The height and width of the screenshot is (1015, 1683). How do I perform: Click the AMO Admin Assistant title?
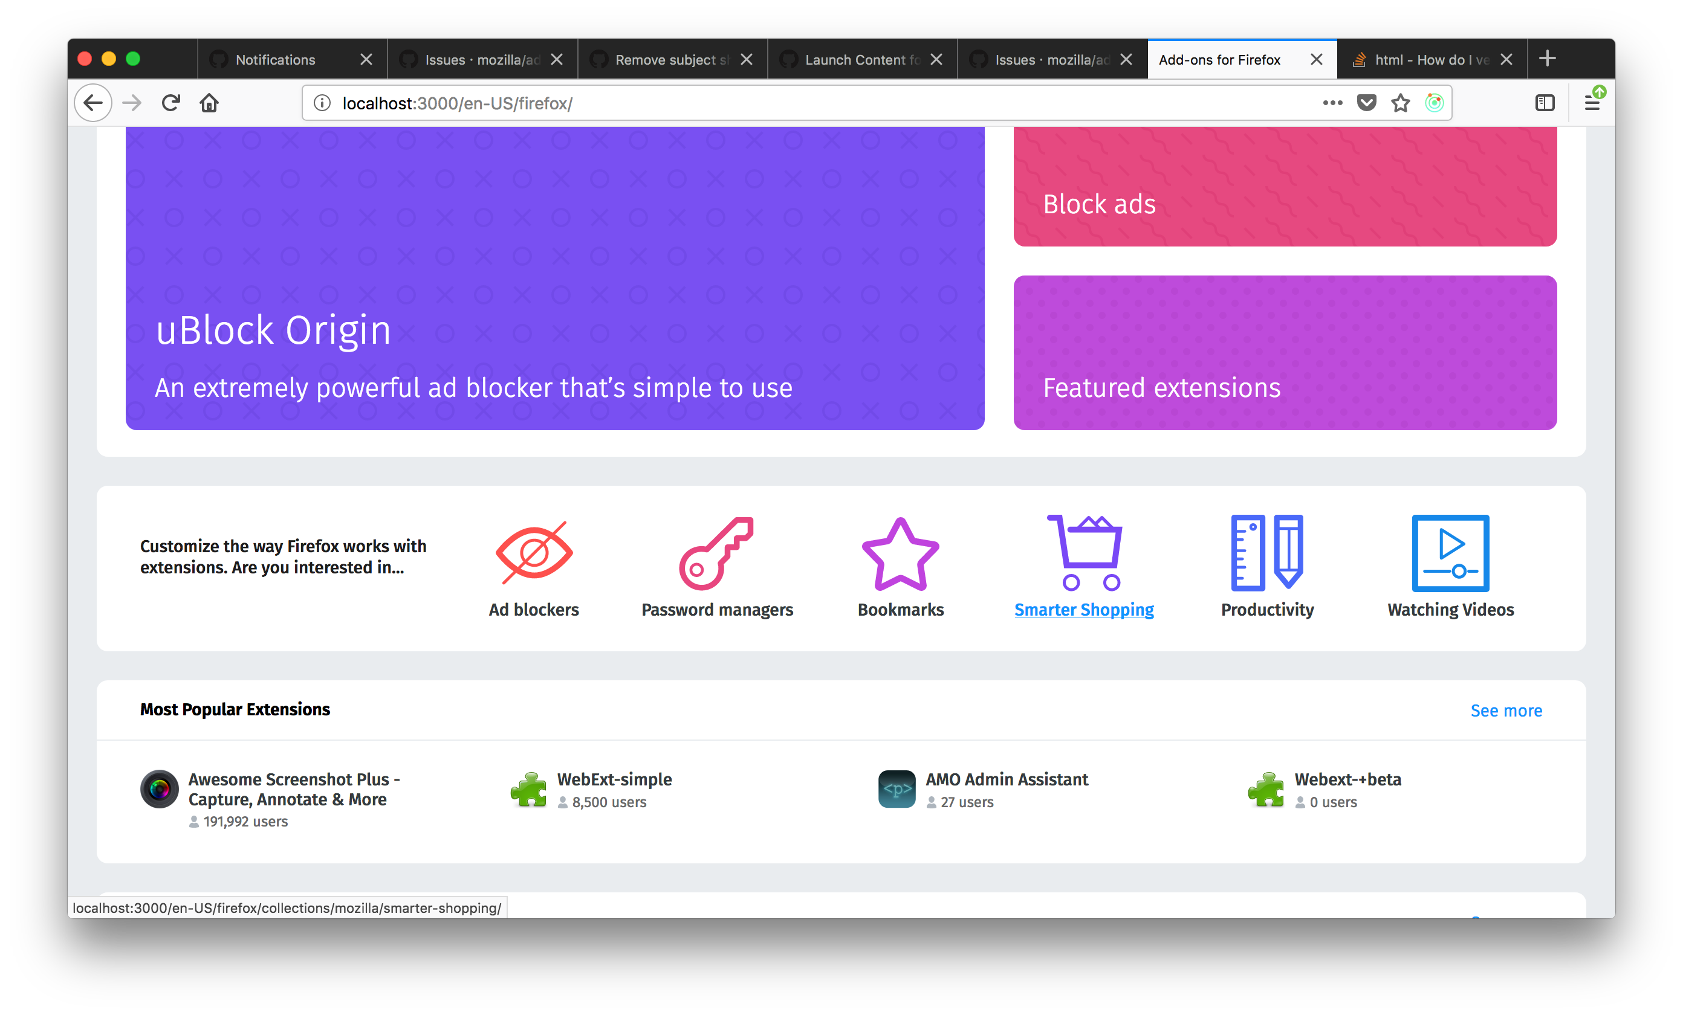(1006, 779)
